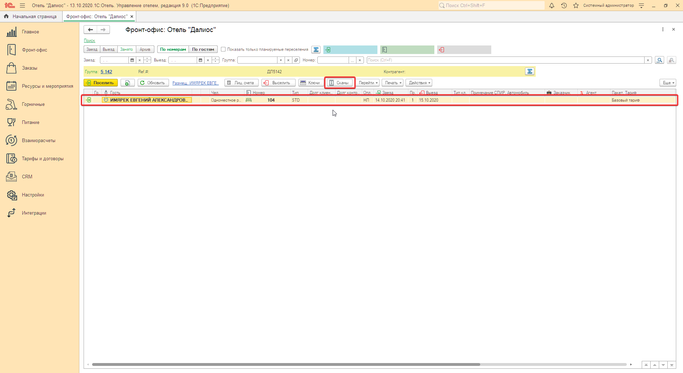Expand the Группа dropdown list

click(x=281, y=60)
